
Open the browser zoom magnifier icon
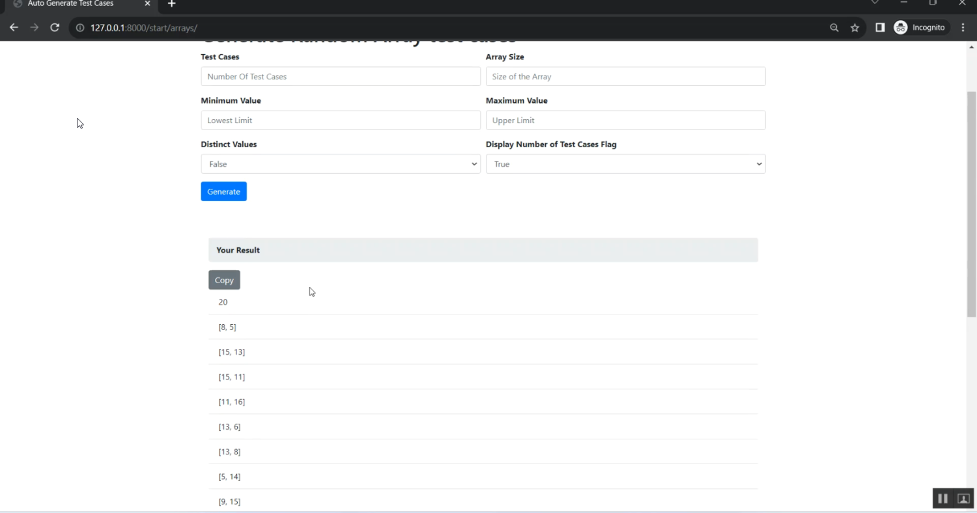(x=834, y=27)
